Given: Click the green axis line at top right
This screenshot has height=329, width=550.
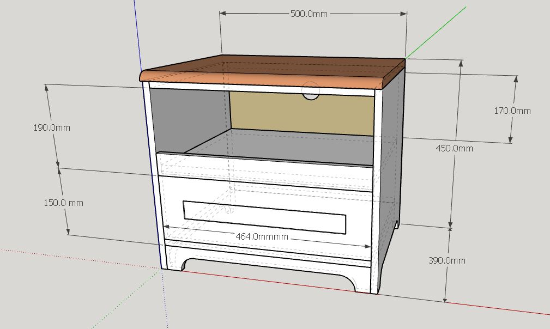Looking at the screenshot, I should (x=436, y=32).
